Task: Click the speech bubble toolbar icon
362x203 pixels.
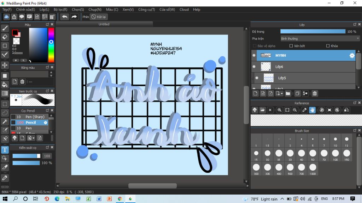Action: (x=22, y=17)
